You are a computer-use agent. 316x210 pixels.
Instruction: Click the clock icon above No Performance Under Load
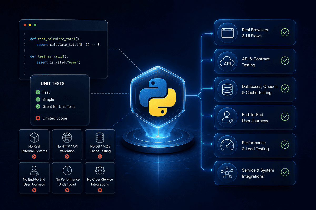tap(67, 171)
